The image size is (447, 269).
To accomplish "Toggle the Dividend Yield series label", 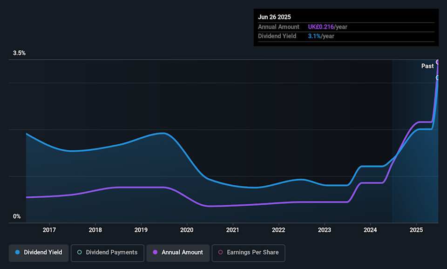I will point(42,252).
